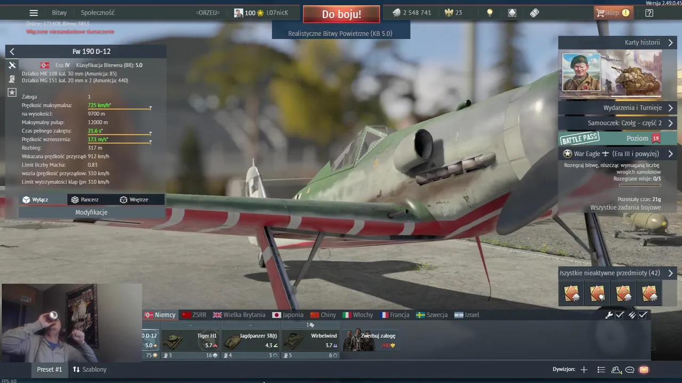Viewport: 682px width, 383px height.
Task: Click the =ORZEU= squadron tag
Action: tap(208, 13)
